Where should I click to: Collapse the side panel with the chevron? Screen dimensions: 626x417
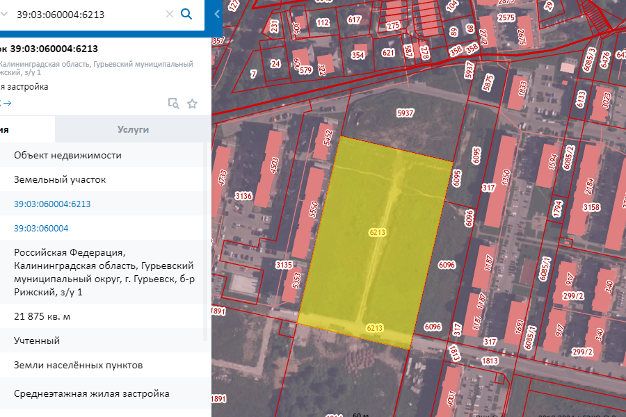coord(217,14)
